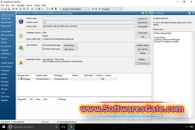Click the bold black down-arrow move icon
This screenshot has width=195, height=130.
[x=56, y=9]
